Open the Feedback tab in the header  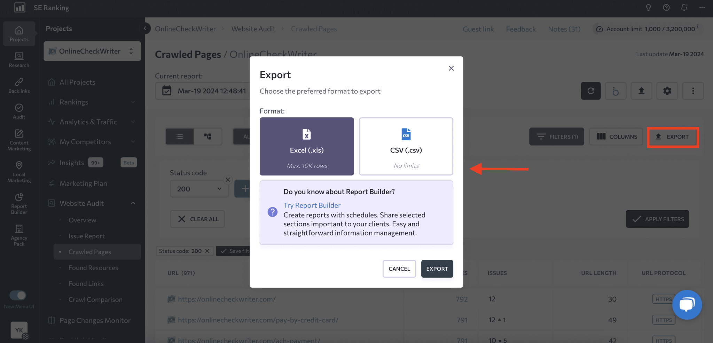520,29
